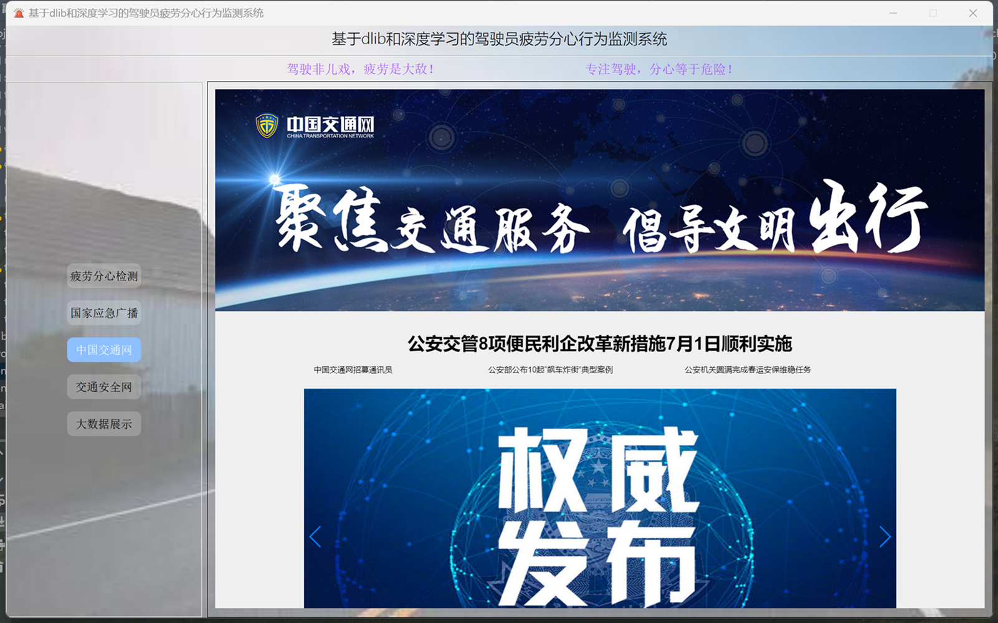Open headline 公安交管8项便民利企改革新措施

(599, 343)
